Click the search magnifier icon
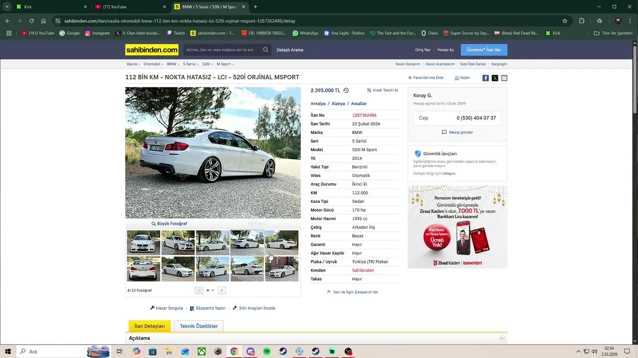 [x=266, y=50]
